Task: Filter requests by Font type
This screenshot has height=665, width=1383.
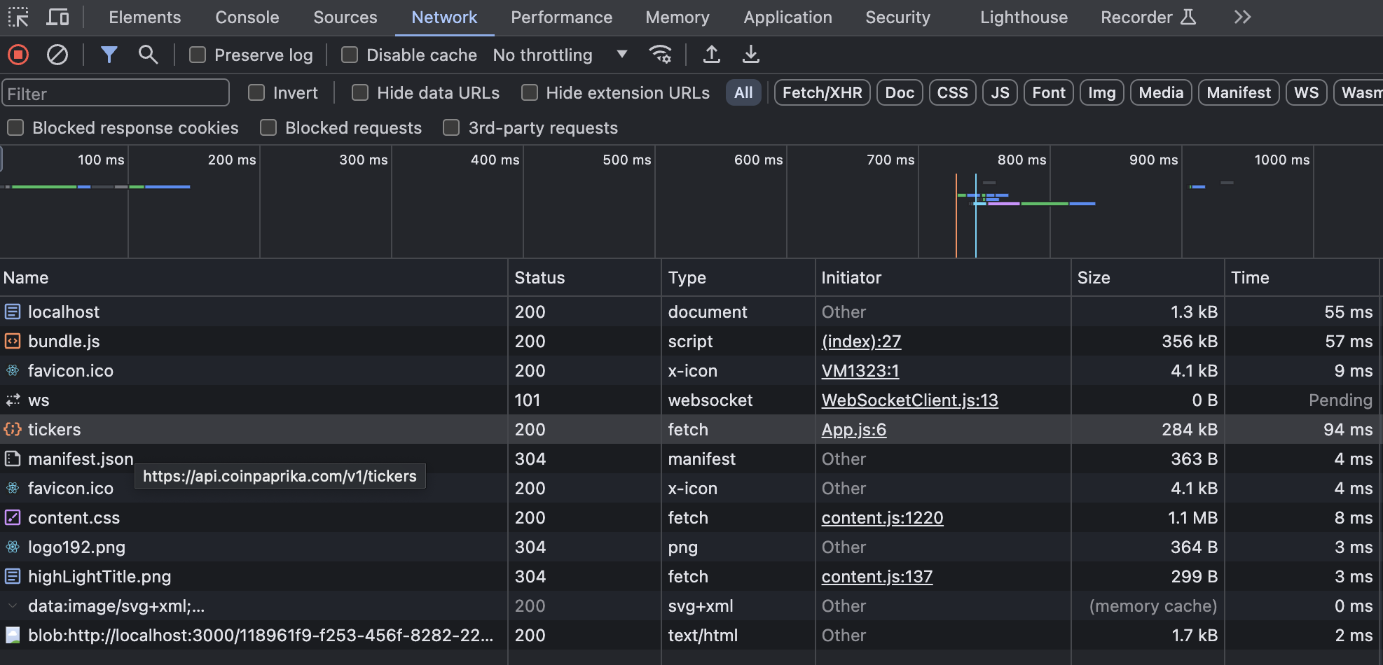Action: pyautogui.click(x=1049, y=92)
